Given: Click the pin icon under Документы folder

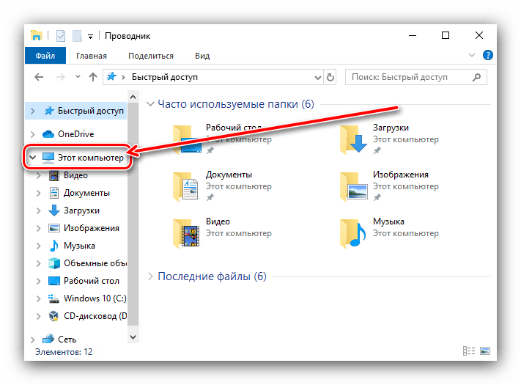Looking at the screenshot, I should click(210, 197).
